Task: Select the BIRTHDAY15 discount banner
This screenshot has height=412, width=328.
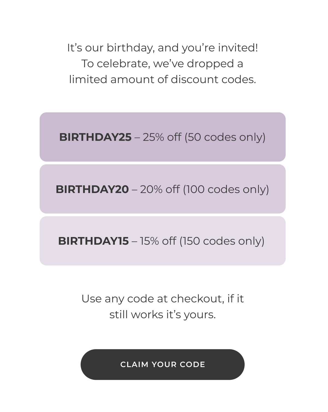Action: 163,241
